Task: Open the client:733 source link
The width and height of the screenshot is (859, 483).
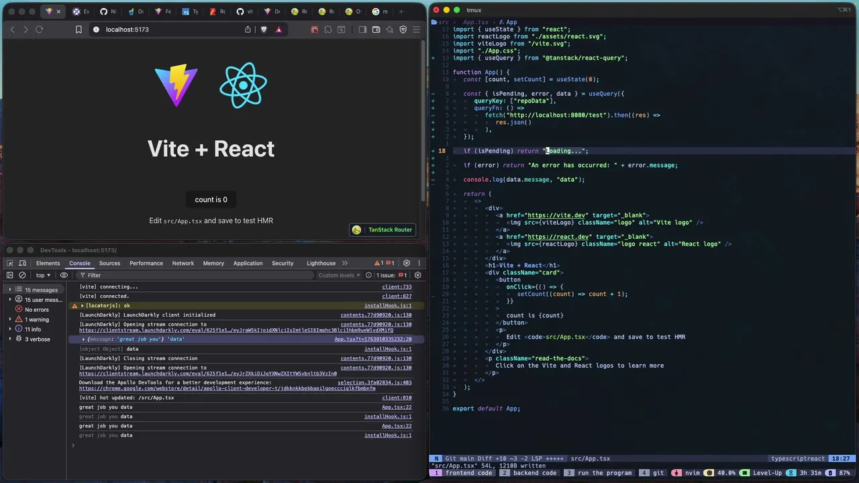Action: coord(397,286)
